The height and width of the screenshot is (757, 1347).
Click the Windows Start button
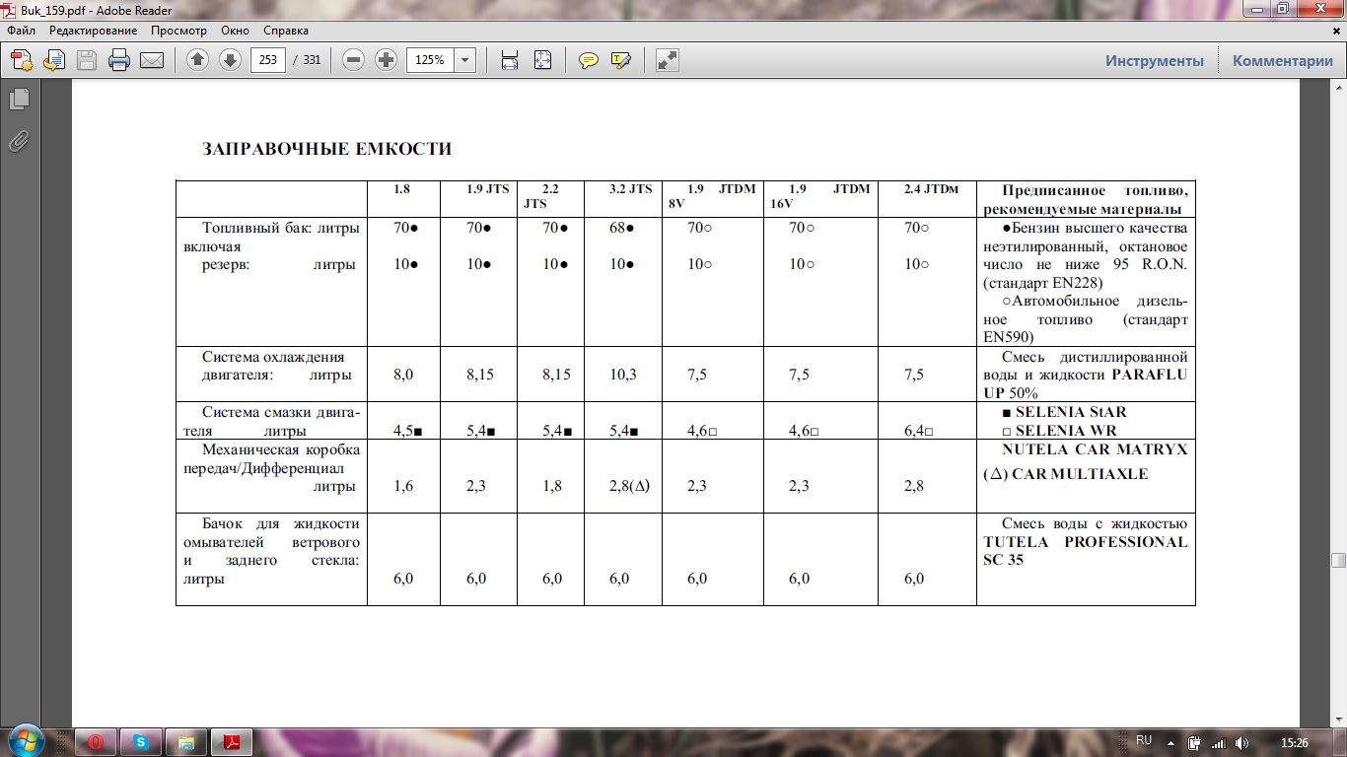point(25,741)
